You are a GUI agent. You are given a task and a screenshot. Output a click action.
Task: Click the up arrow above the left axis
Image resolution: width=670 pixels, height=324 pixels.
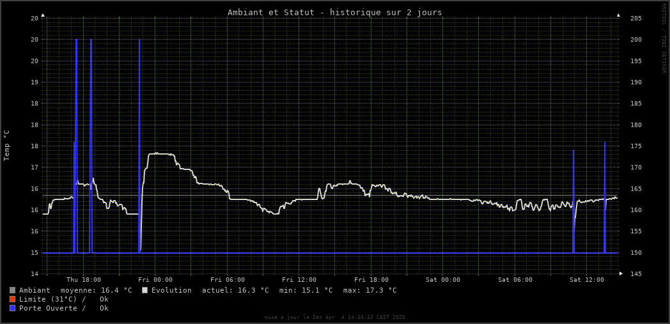[43, 15]
